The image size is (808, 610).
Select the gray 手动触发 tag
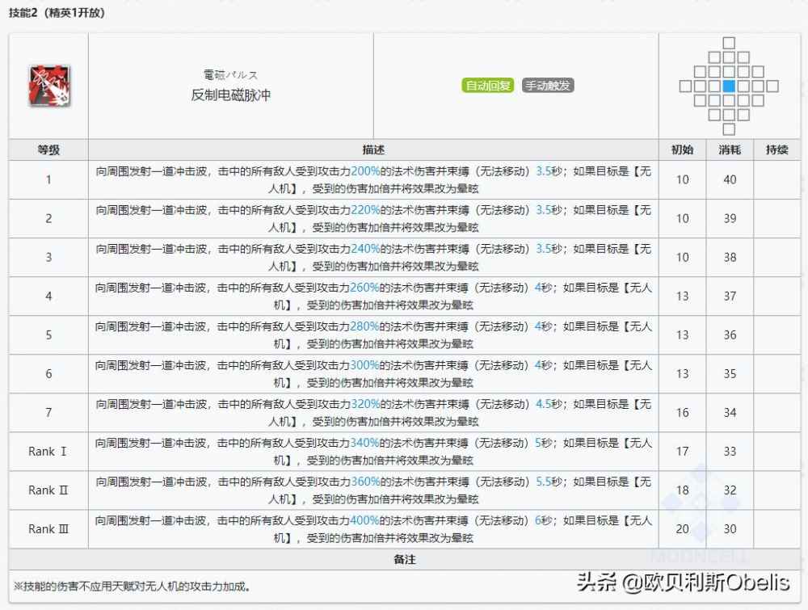[548, 86]
